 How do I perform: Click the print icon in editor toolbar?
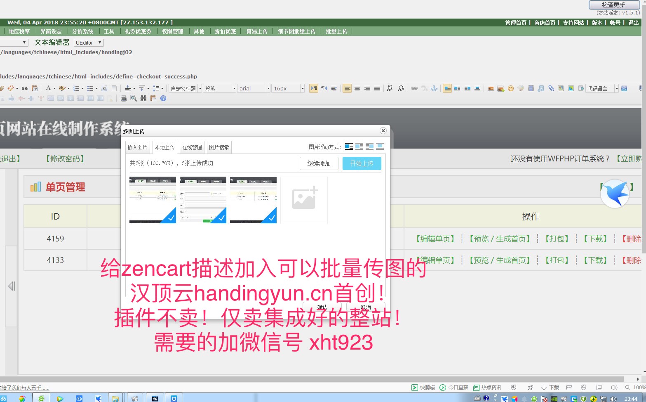pos(123,98)
